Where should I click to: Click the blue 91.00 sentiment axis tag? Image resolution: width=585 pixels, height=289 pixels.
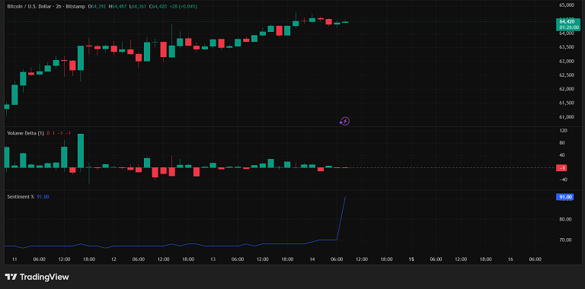[x=564, y=198]
